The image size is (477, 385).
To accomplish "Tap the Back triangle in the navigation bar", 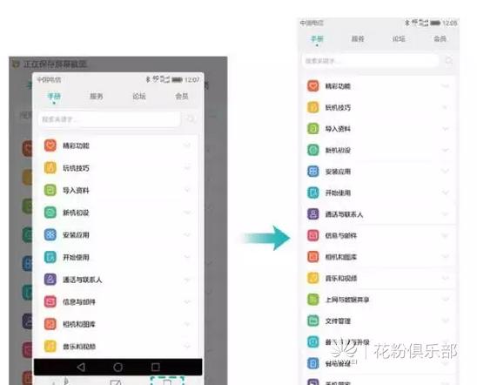I will coord(81,367).
